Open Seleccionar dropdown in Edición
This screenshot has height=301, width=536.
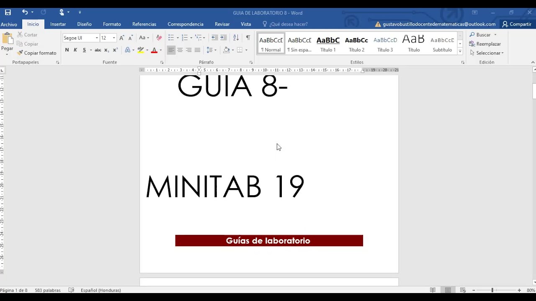[x=487, y=53]
